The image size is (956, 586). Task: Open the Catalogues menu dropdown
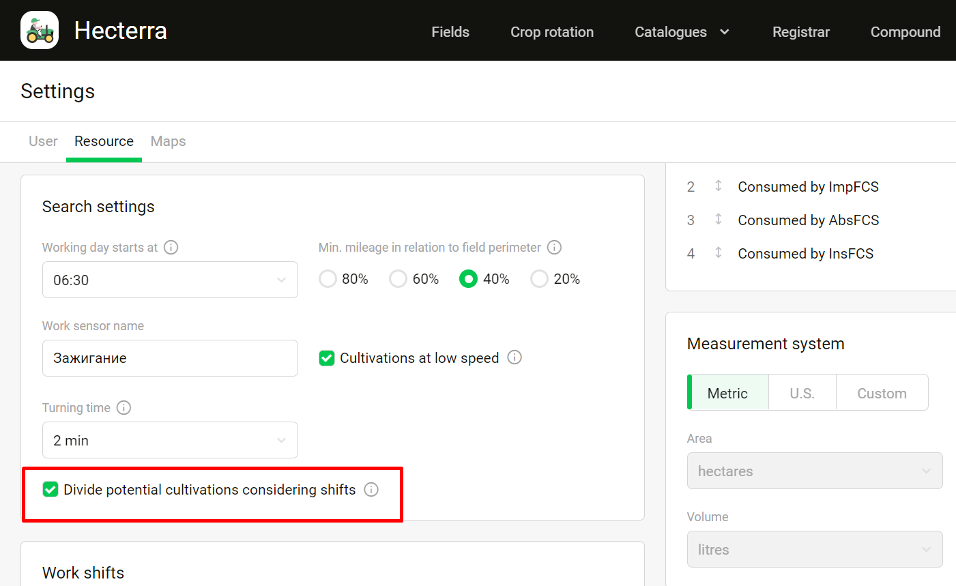click(681, 32)
